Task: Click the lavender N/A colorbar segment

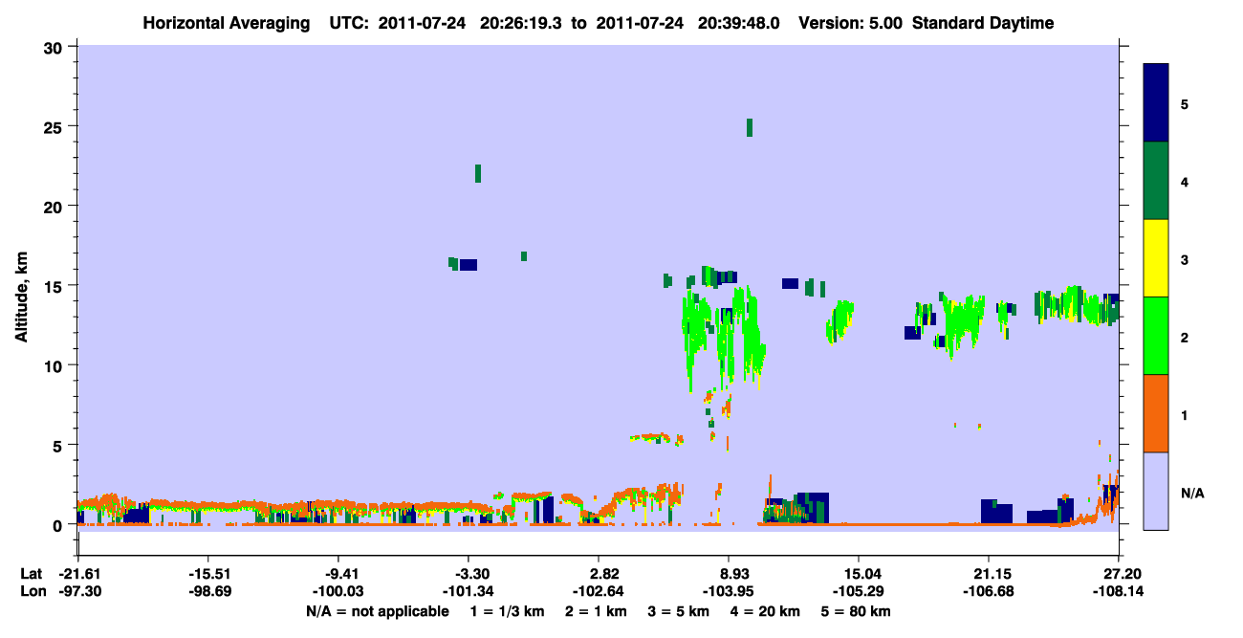Action: (1156, 491)
